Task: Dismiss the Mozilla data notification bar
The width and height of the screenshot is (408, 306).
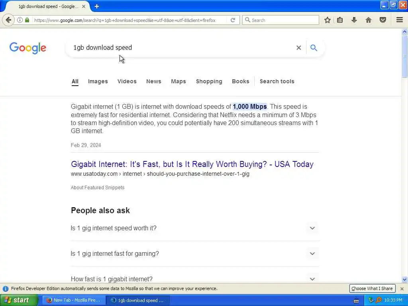Action: 402,289
